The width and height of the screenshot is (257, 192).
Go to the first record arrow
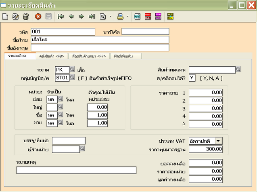pos(61,17)
